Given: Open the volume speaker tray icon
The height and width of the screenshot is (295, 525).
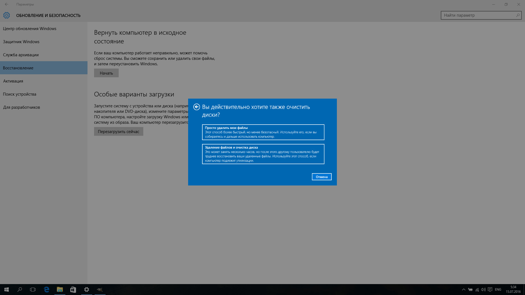Looking at the screenshot, I should pyautogui.click(x=483, y=290).
